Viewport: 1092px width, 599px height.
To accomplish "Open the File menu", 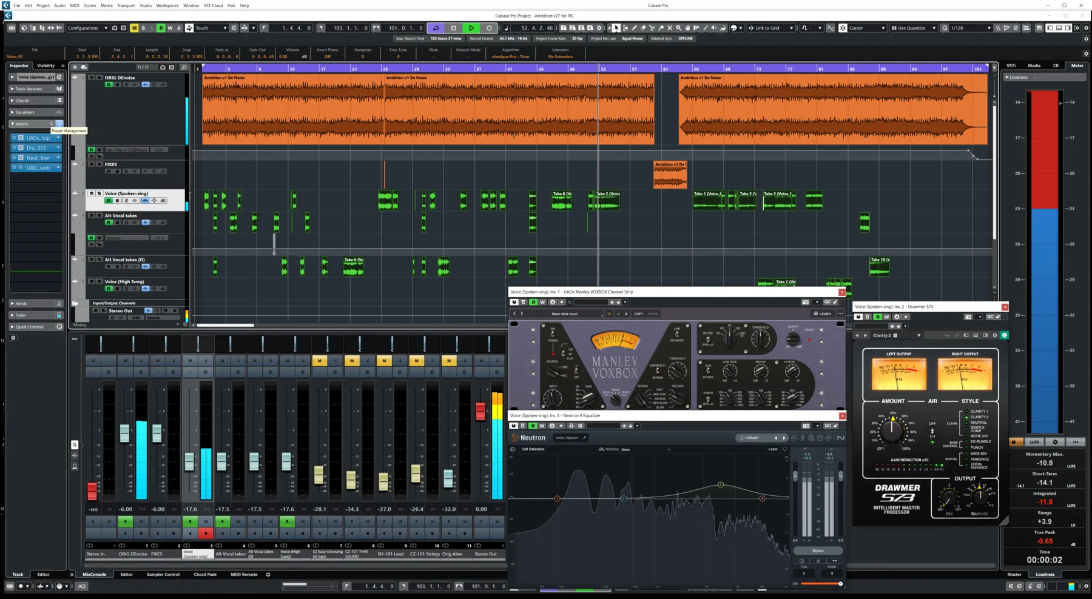I will point(16,5).
